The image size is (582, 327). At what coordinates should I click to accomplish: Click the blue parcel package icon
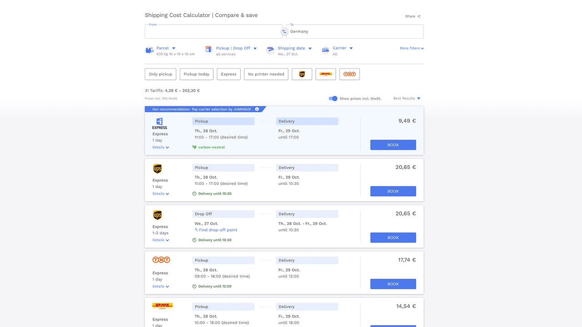click(x=150, y=50)
